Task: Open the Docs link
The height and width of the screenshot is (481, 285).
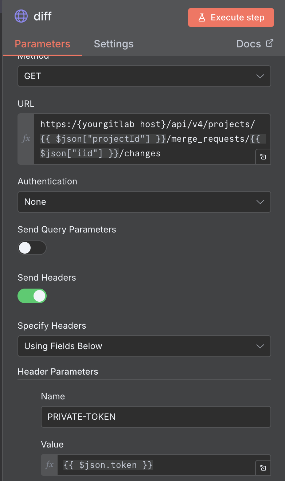Action: tap(249, 44)
